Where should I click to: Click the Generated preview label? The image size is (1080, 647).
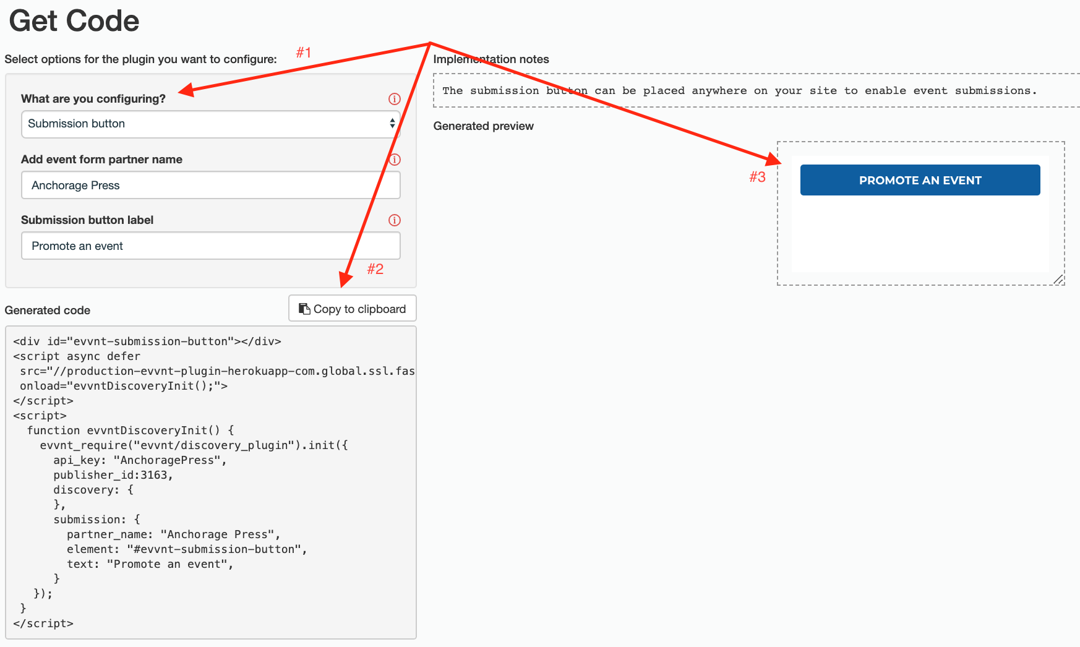pos(483,126)
